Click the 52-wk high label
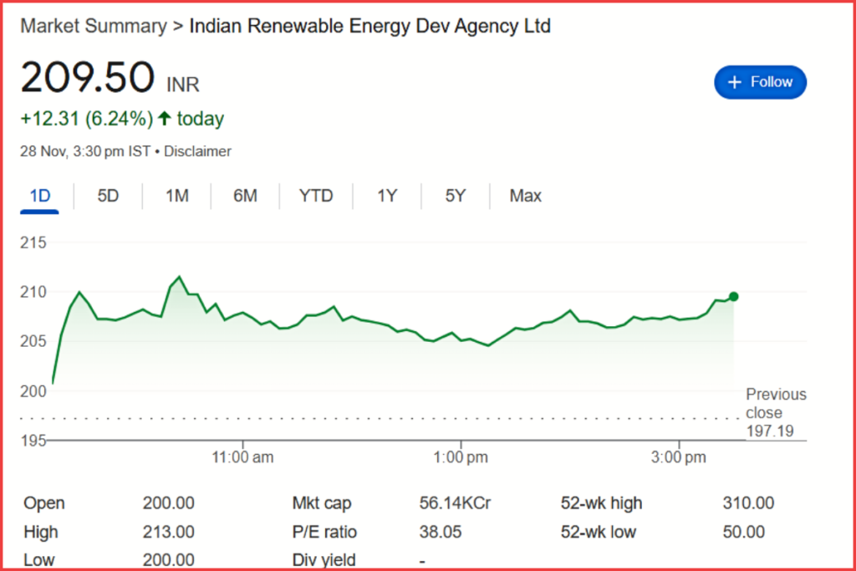 tap(602, 502)
